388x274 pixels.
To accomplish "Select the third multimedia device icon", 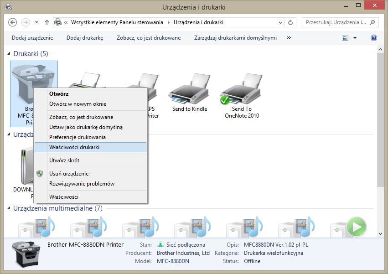I will point(140,227).
